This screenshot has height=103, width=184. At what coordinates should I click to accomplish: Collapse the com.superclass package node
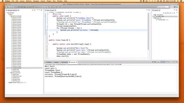10,73
